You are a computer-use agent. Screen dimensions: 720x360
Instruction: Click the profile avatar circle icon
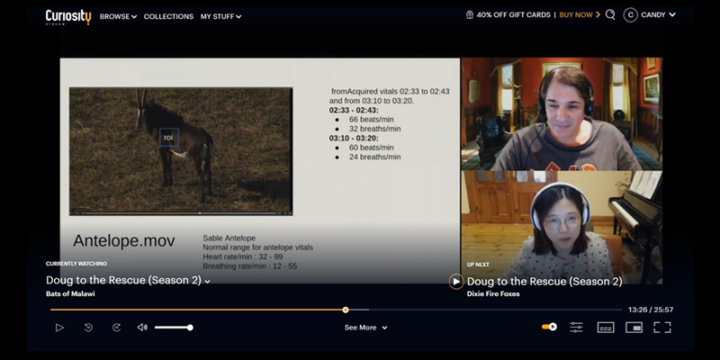coord(631,14)
